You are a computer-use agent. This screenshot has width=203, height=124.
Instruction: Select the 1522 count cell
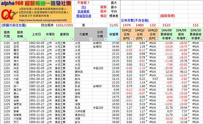pyautogui.click(x=166, y=25)
